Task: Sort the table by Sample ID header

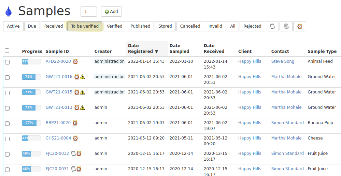Action: [57, 52]
